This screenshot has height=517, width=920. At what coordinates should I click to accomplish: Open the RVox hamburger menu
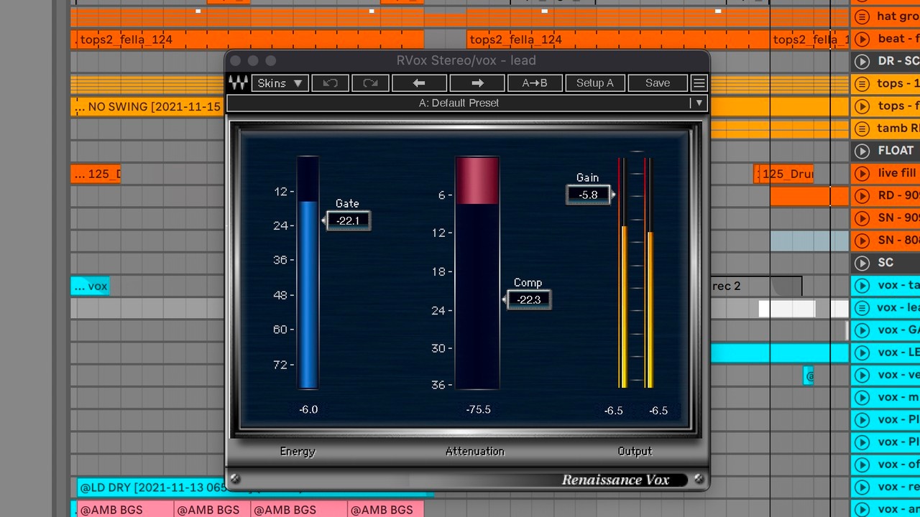pos(699,83)
